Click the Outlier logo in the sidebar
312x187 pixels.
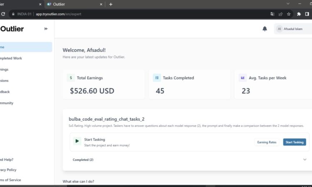(x=12, y=29)
